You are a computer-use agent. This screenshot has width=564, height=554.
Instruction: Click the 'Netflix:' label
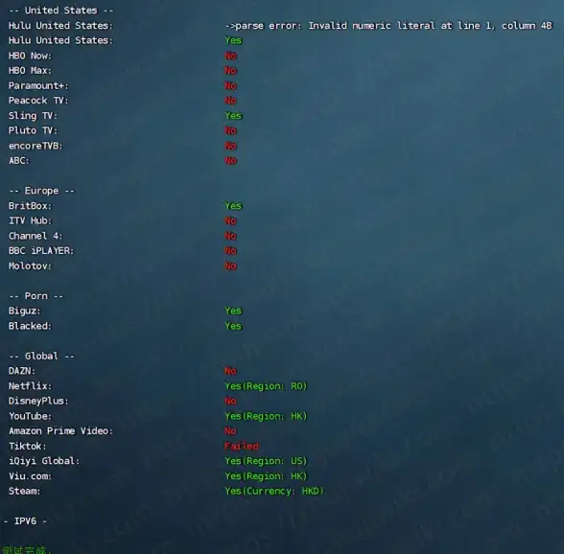[x=31, y=386]
